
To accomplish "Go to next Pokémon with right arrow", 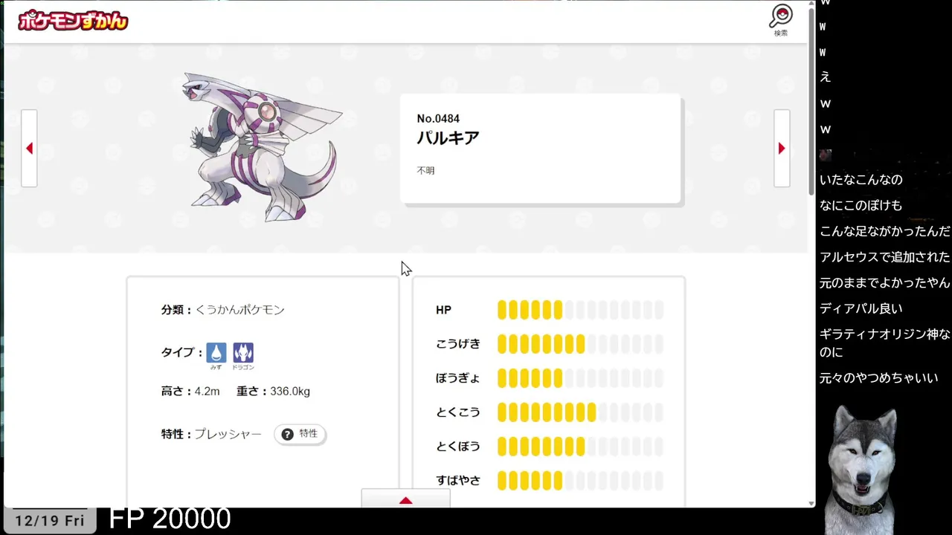I will point(782,149).
